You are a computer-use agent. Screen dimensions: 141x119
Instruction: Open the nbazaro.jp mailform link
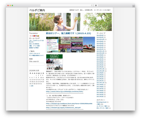coord(69,104)
